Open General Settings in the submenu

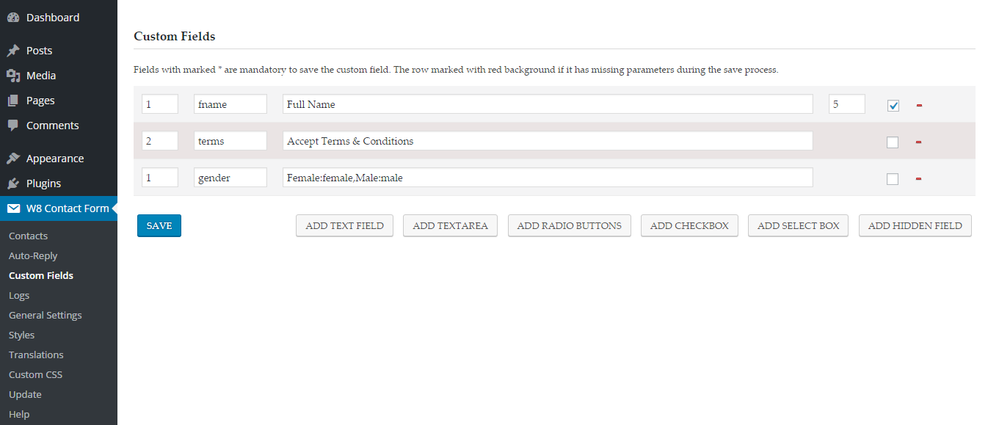pyautogui.click(x=46, y=315)
